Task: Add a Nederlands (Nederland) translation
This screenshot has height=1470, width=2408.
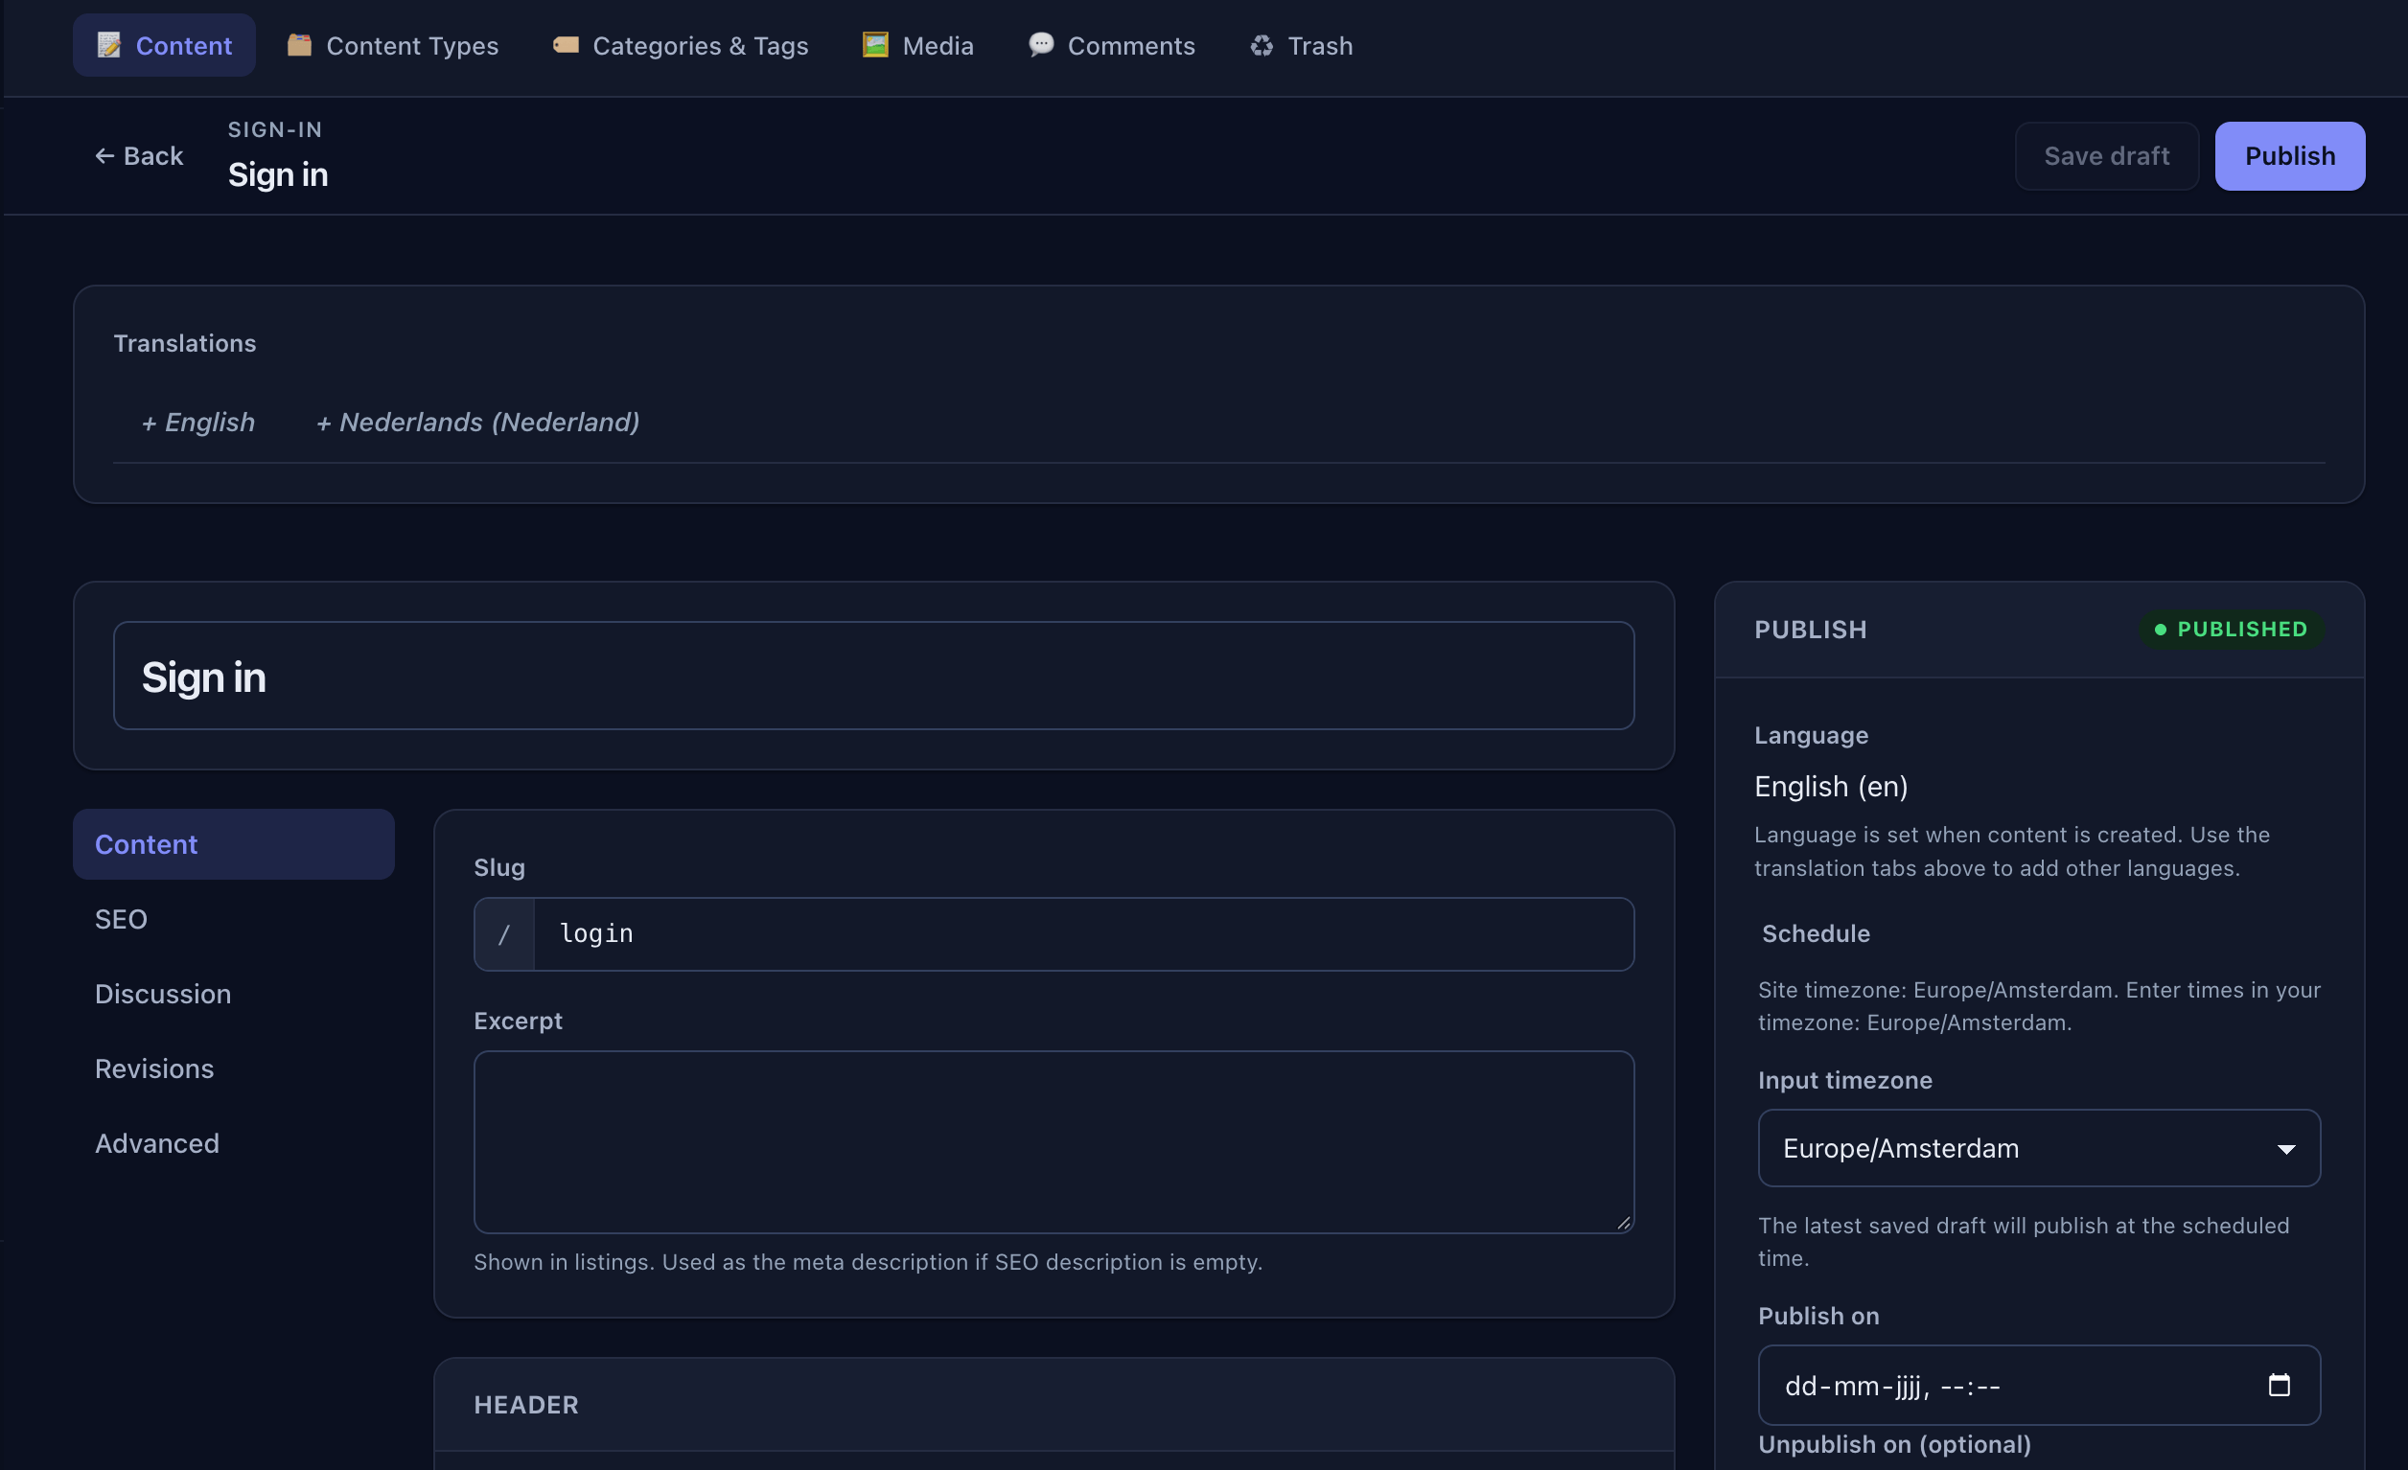Action: point(478,422)
